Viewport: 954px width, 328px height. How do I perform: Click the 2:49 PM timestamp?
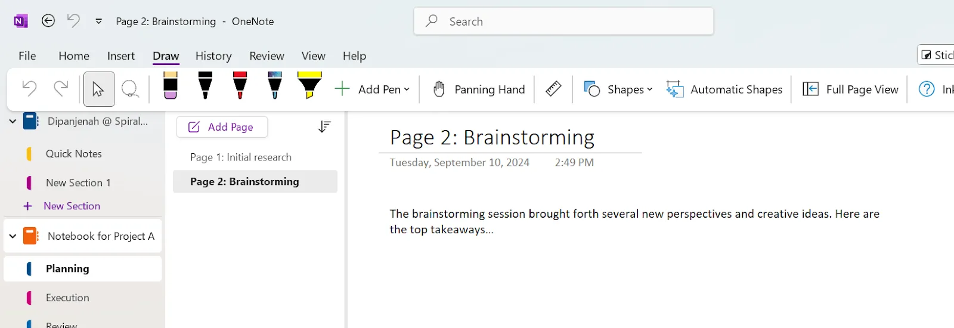pos(574,162)
